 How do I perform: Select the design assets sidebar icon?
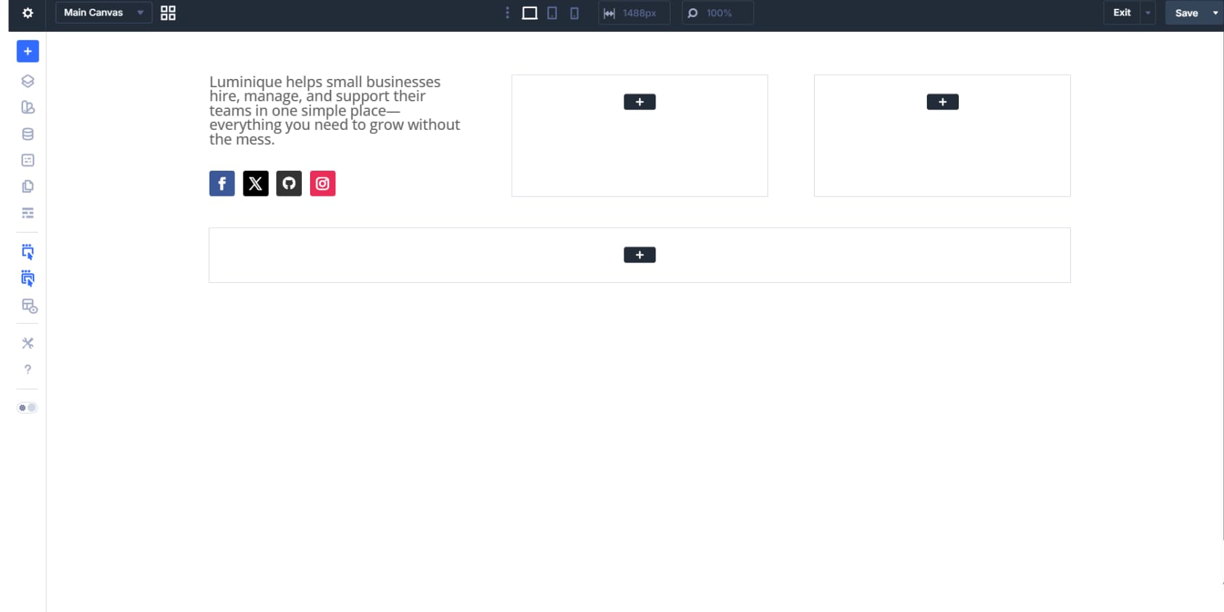coord(27,107)
